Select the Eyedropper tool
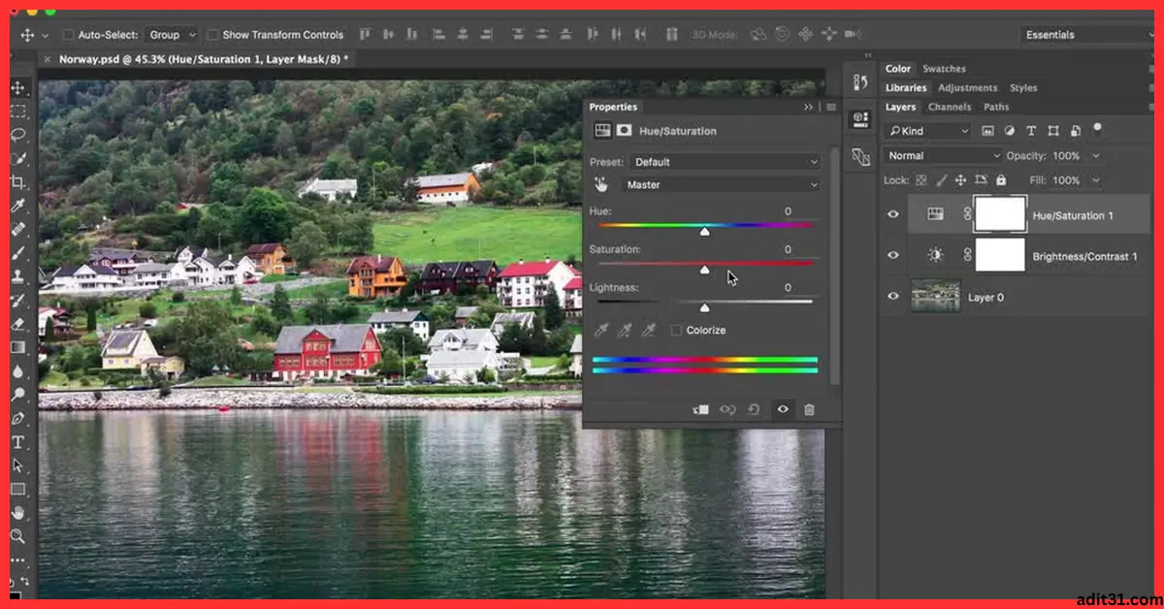Image resolution: width=1164 pixels, height=609 pixels. click(19, 205)
